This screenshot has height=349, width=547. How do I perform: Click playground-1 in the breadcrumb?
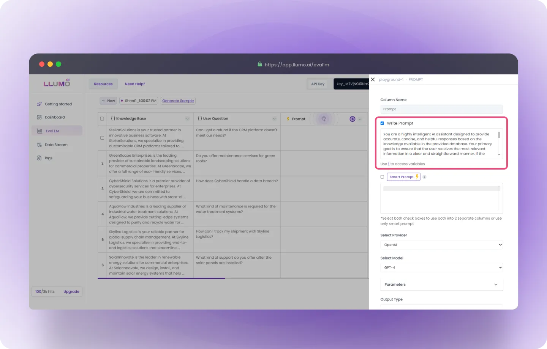(x=391, y=80)
